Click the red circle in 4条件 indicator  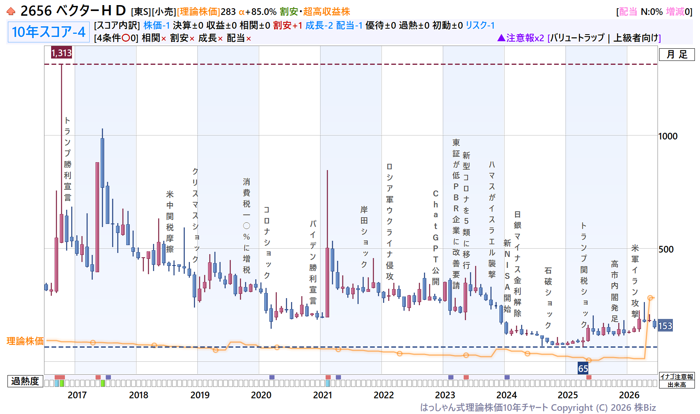126,38
